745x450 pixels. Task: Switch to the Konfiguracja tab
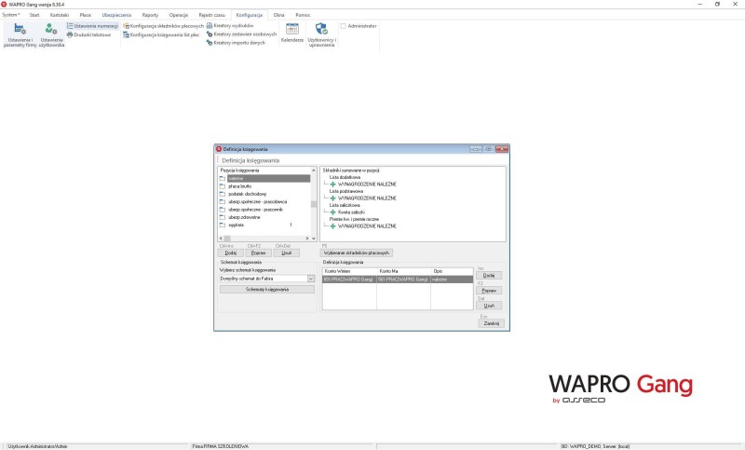(249, 15)
